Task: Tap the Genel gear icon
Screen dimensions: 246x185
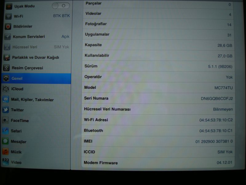Action: tap(6, 78)
